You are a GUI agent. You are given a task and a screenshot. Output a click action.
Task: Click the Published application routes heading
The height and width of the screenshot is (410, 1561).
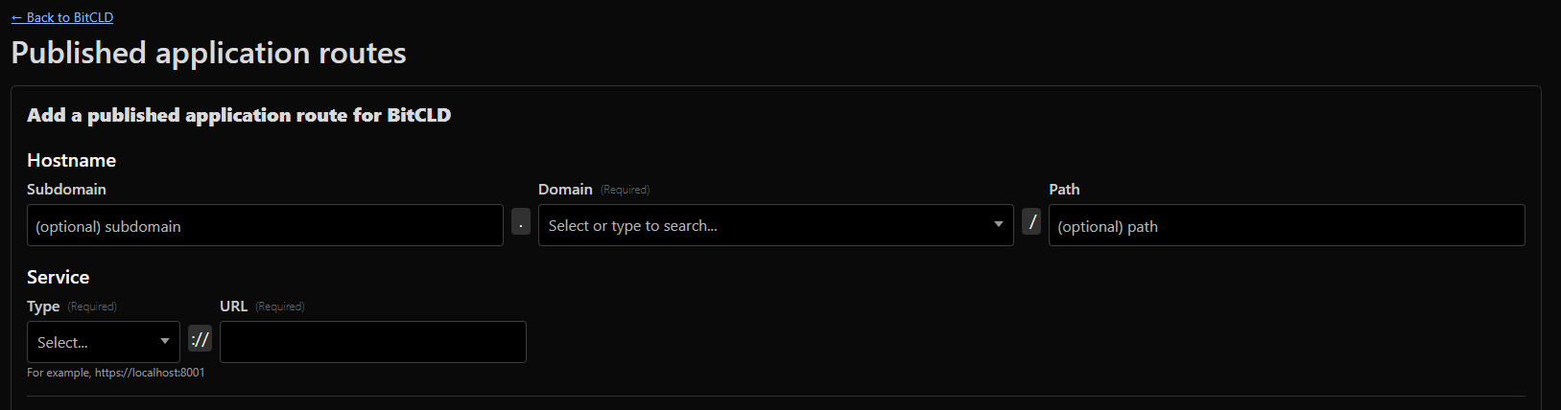[x=208, y=53]
